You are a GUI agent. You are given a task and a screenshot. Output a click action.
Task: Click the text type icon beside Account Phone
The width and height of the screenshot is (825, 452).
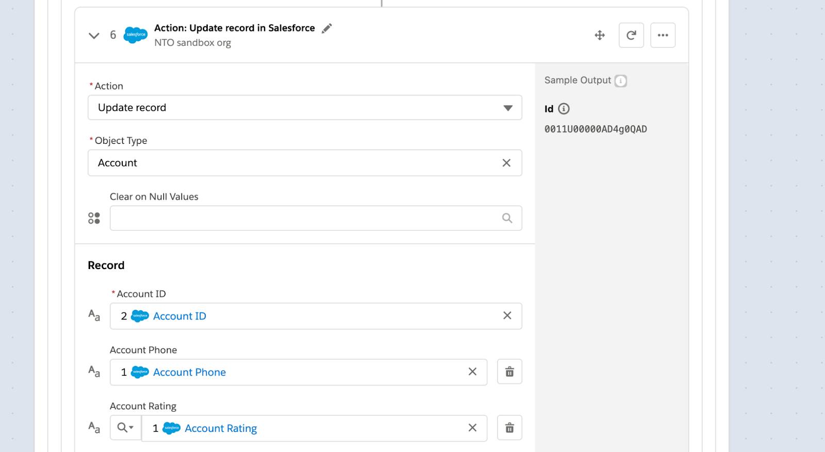pyautogui.click(x=94, y=371)
